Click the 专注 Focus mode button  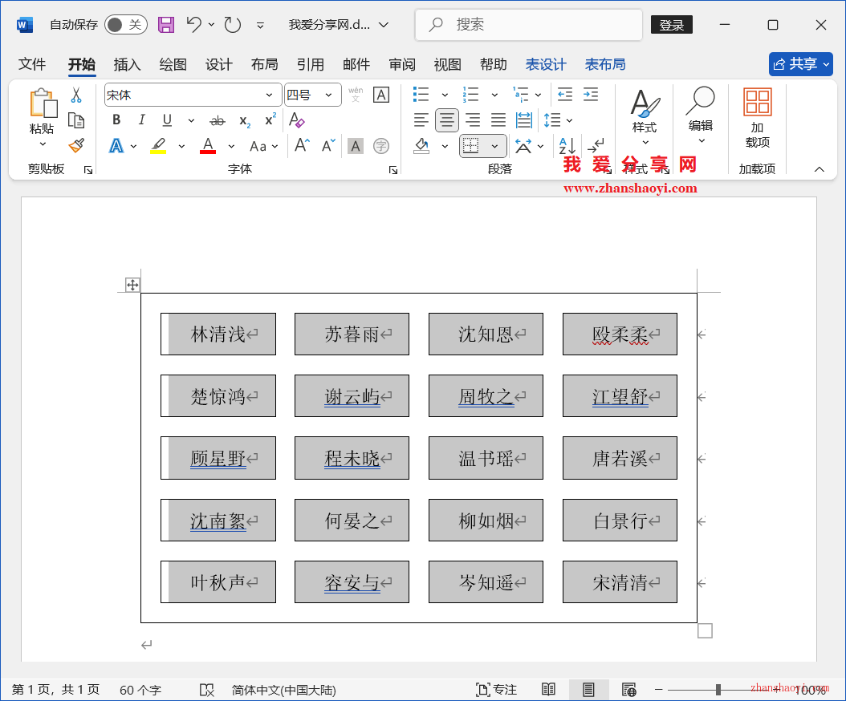click(x=496, y=690)
